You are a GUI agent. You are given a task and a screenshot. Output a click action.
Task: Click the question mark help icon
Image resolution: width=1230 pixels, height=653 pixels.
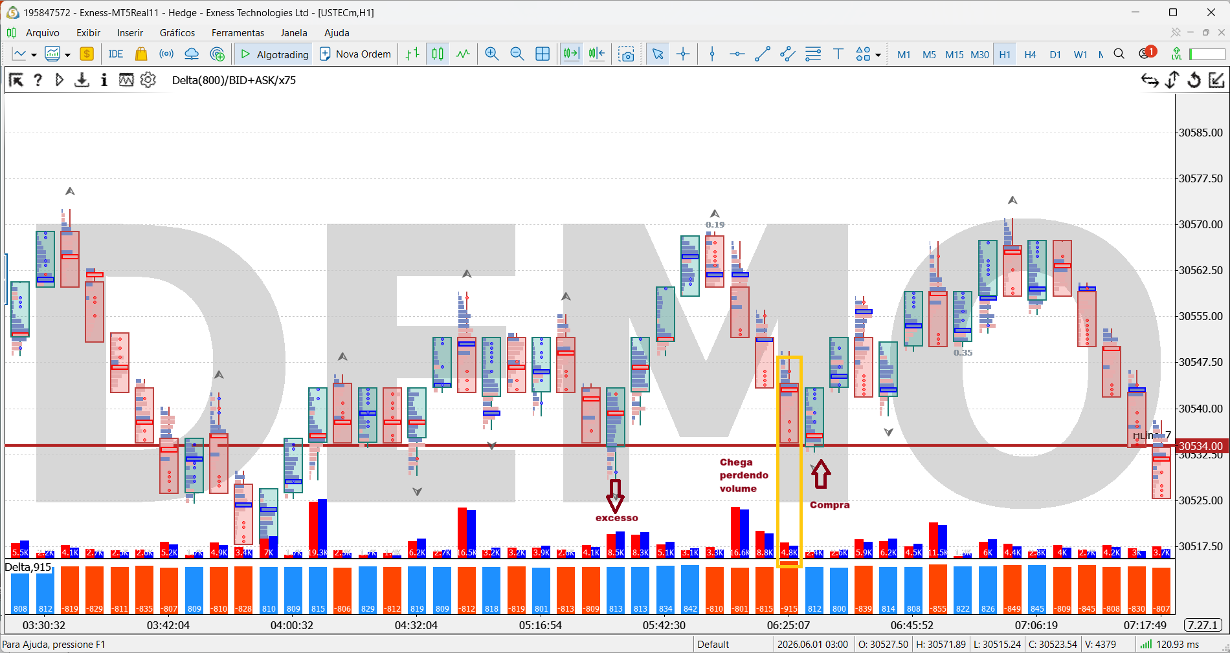click(38, 80)
